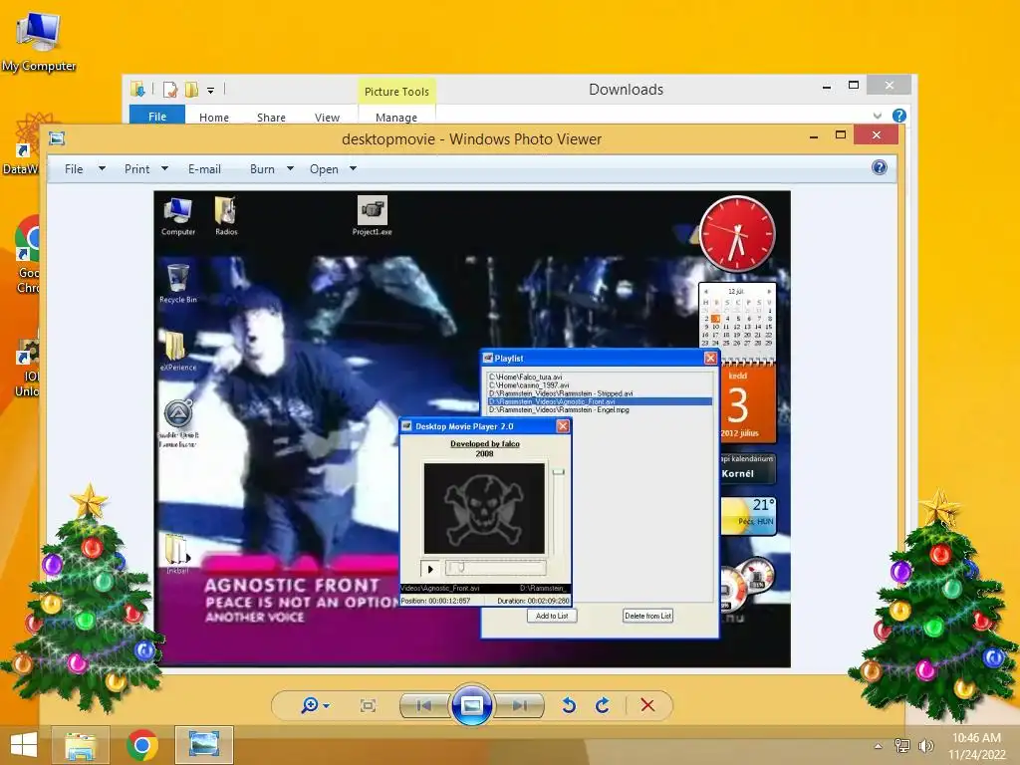This screenshot has height=765, width=1020.
Task: Switch to View tab in Downloads window
Action: (x=327, y=118)
